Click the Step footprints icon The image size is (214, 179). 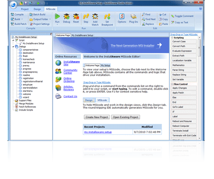(x=86, y=16)
